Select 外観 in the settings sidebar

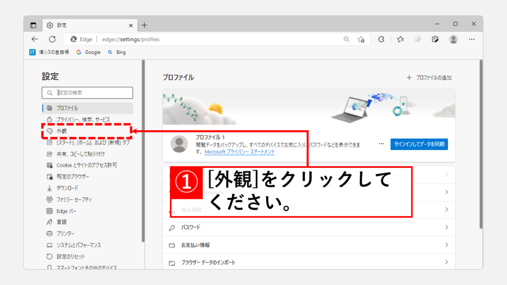(x=61, y=131)
